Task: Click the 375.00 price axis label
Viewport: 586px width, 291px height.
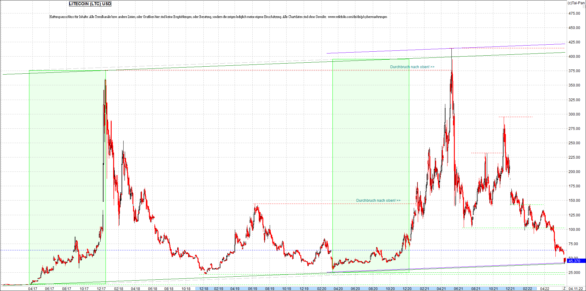Action: 574,71
